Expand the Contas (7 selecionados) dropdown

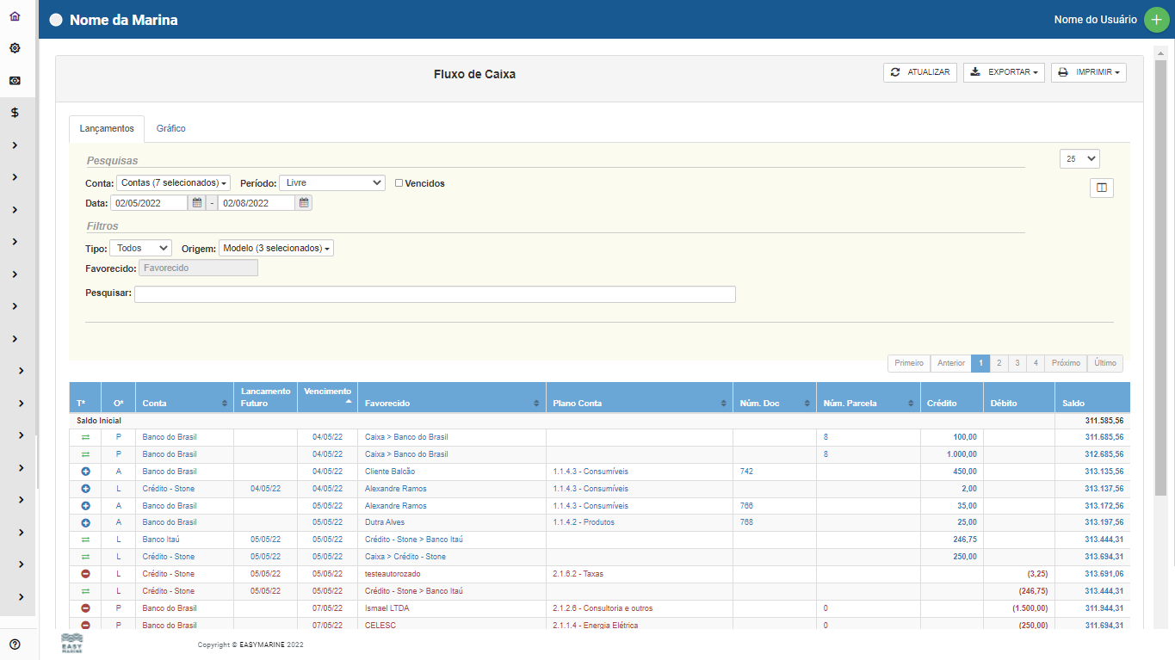[173, 183]
